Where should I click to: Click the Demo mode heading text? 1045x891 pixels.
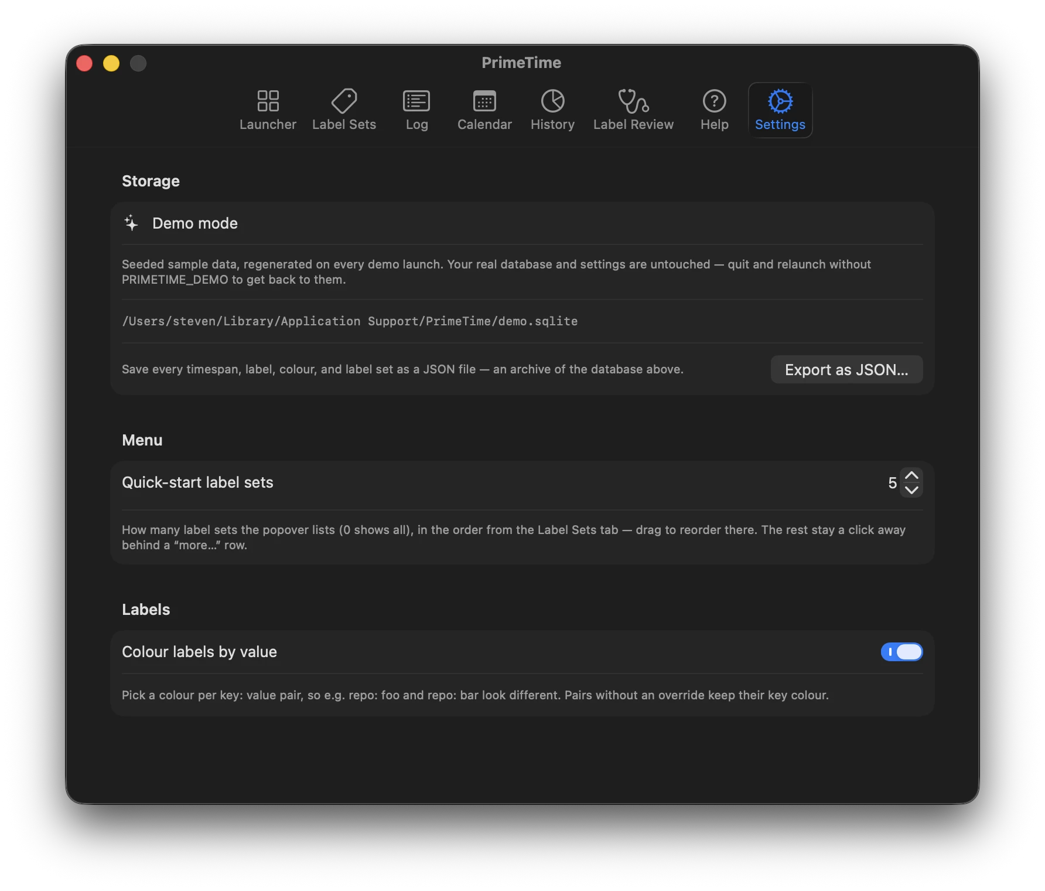point(195,223)
